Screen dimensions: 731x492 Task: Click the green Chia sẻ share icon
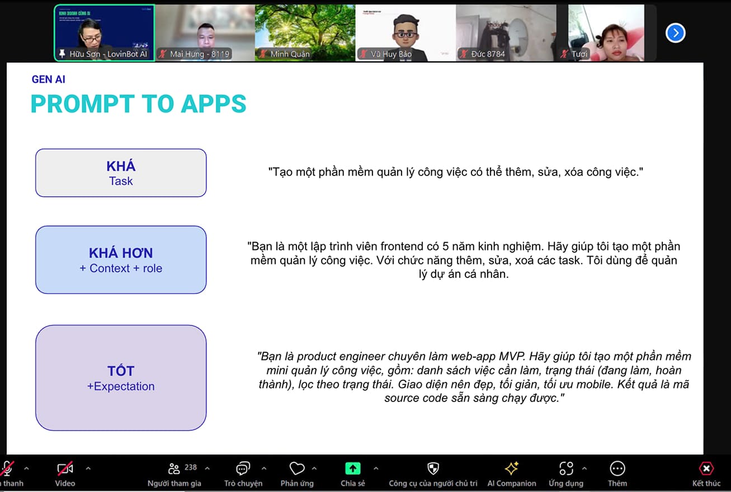pos(352,469)
